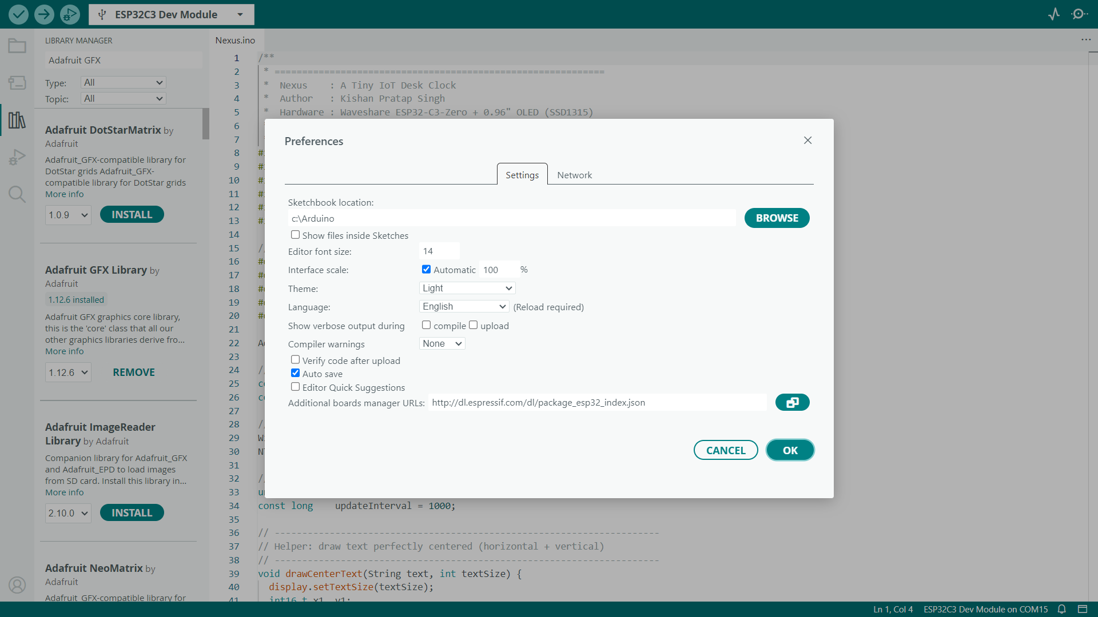Enable Verify code after upload
1098x617 pixels.
tap(295, 360)
